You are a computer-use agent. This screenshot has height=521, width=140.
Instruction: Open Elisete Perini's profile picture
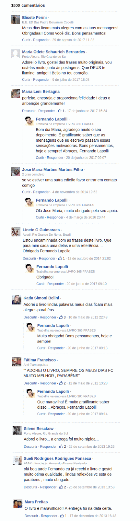click(x=15, y=19)
